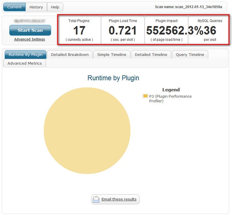Image resolution: width=232 pixels, height=215 pixels.
Task: Click the P3 legend color swatch
Action: click(145, 96)
